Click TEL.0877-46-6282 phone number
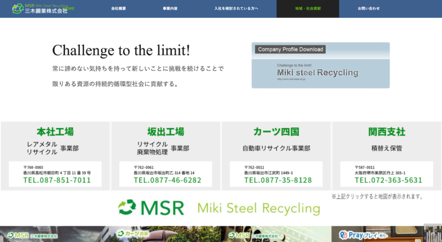The height and width of the screenshot is (242, 442). click(167, 180)
